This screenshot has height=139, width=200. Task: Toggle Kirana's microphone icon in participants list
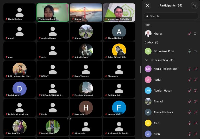[189, 34]
